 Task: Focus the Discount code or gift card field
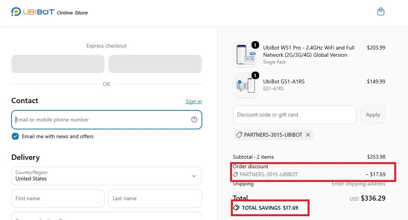(x=295, y=115)
